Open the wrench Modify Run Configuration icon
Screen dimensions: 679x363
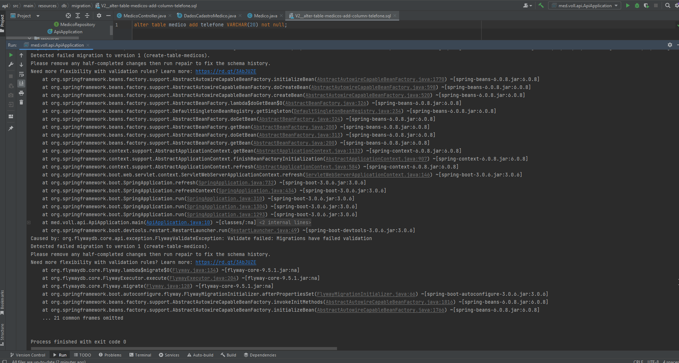pyautogui.click(x=11, y=64)
